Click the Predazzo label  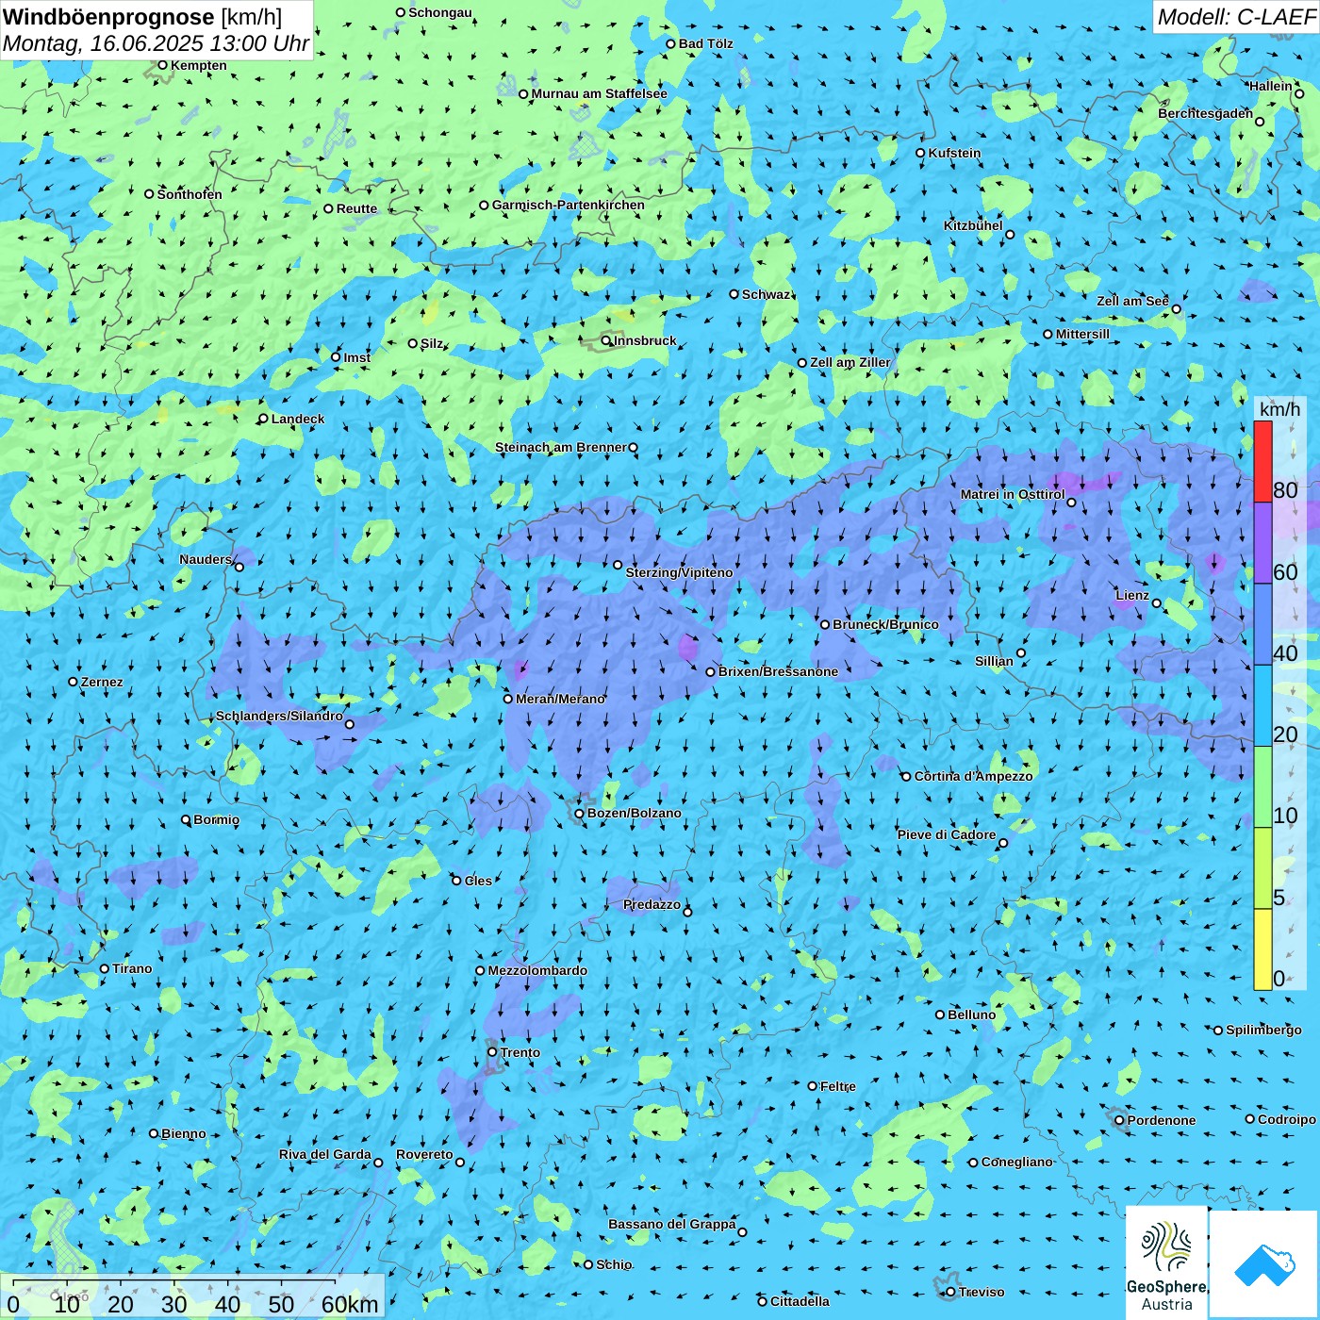(652, 904)
